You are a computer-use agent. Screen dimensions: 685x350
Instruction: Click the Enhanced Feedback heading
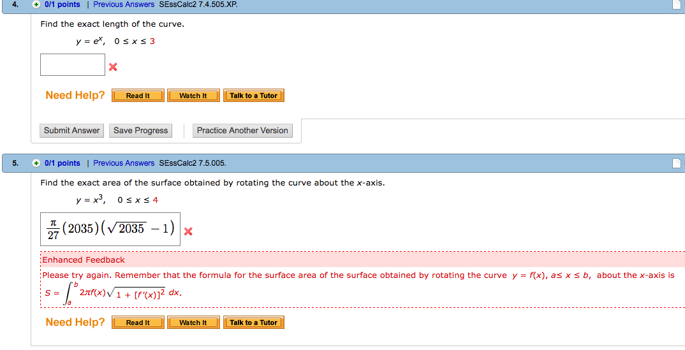click(84, 260)
